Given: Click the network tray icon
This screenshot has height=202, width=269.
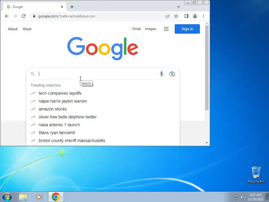Looking at the screenshot, I should (236, 197).
